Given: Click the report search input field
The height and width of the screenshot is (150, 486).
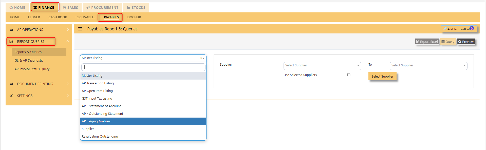Looking at the screenshot, I should click(x=143, y=67).
